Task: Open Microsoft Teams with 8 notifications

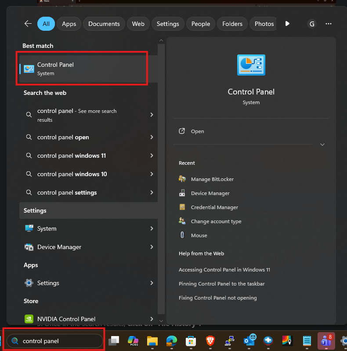Action: 326,341
